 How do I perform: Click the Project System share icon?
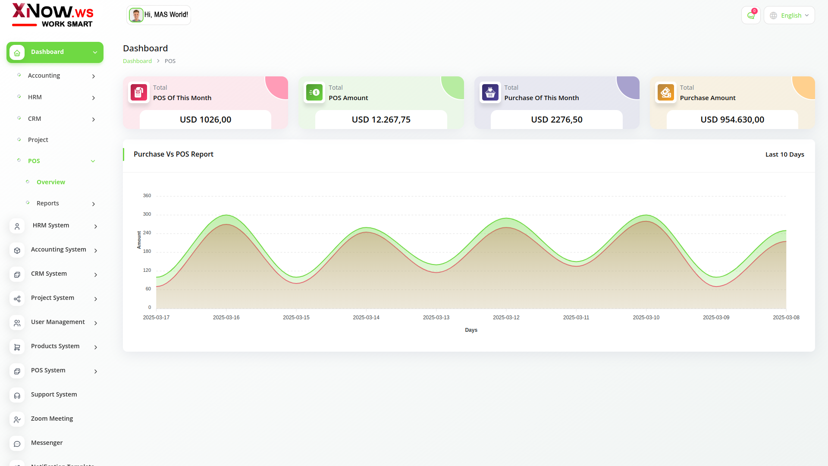(x=17, y=299)
